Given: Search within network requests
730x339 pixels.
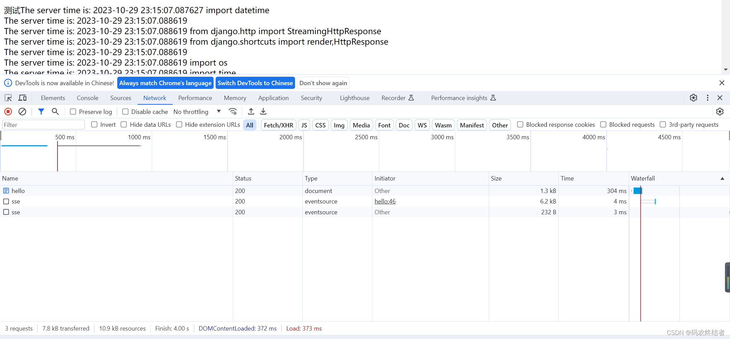Looking at the screenshot, I should click(x=55, y=112).
